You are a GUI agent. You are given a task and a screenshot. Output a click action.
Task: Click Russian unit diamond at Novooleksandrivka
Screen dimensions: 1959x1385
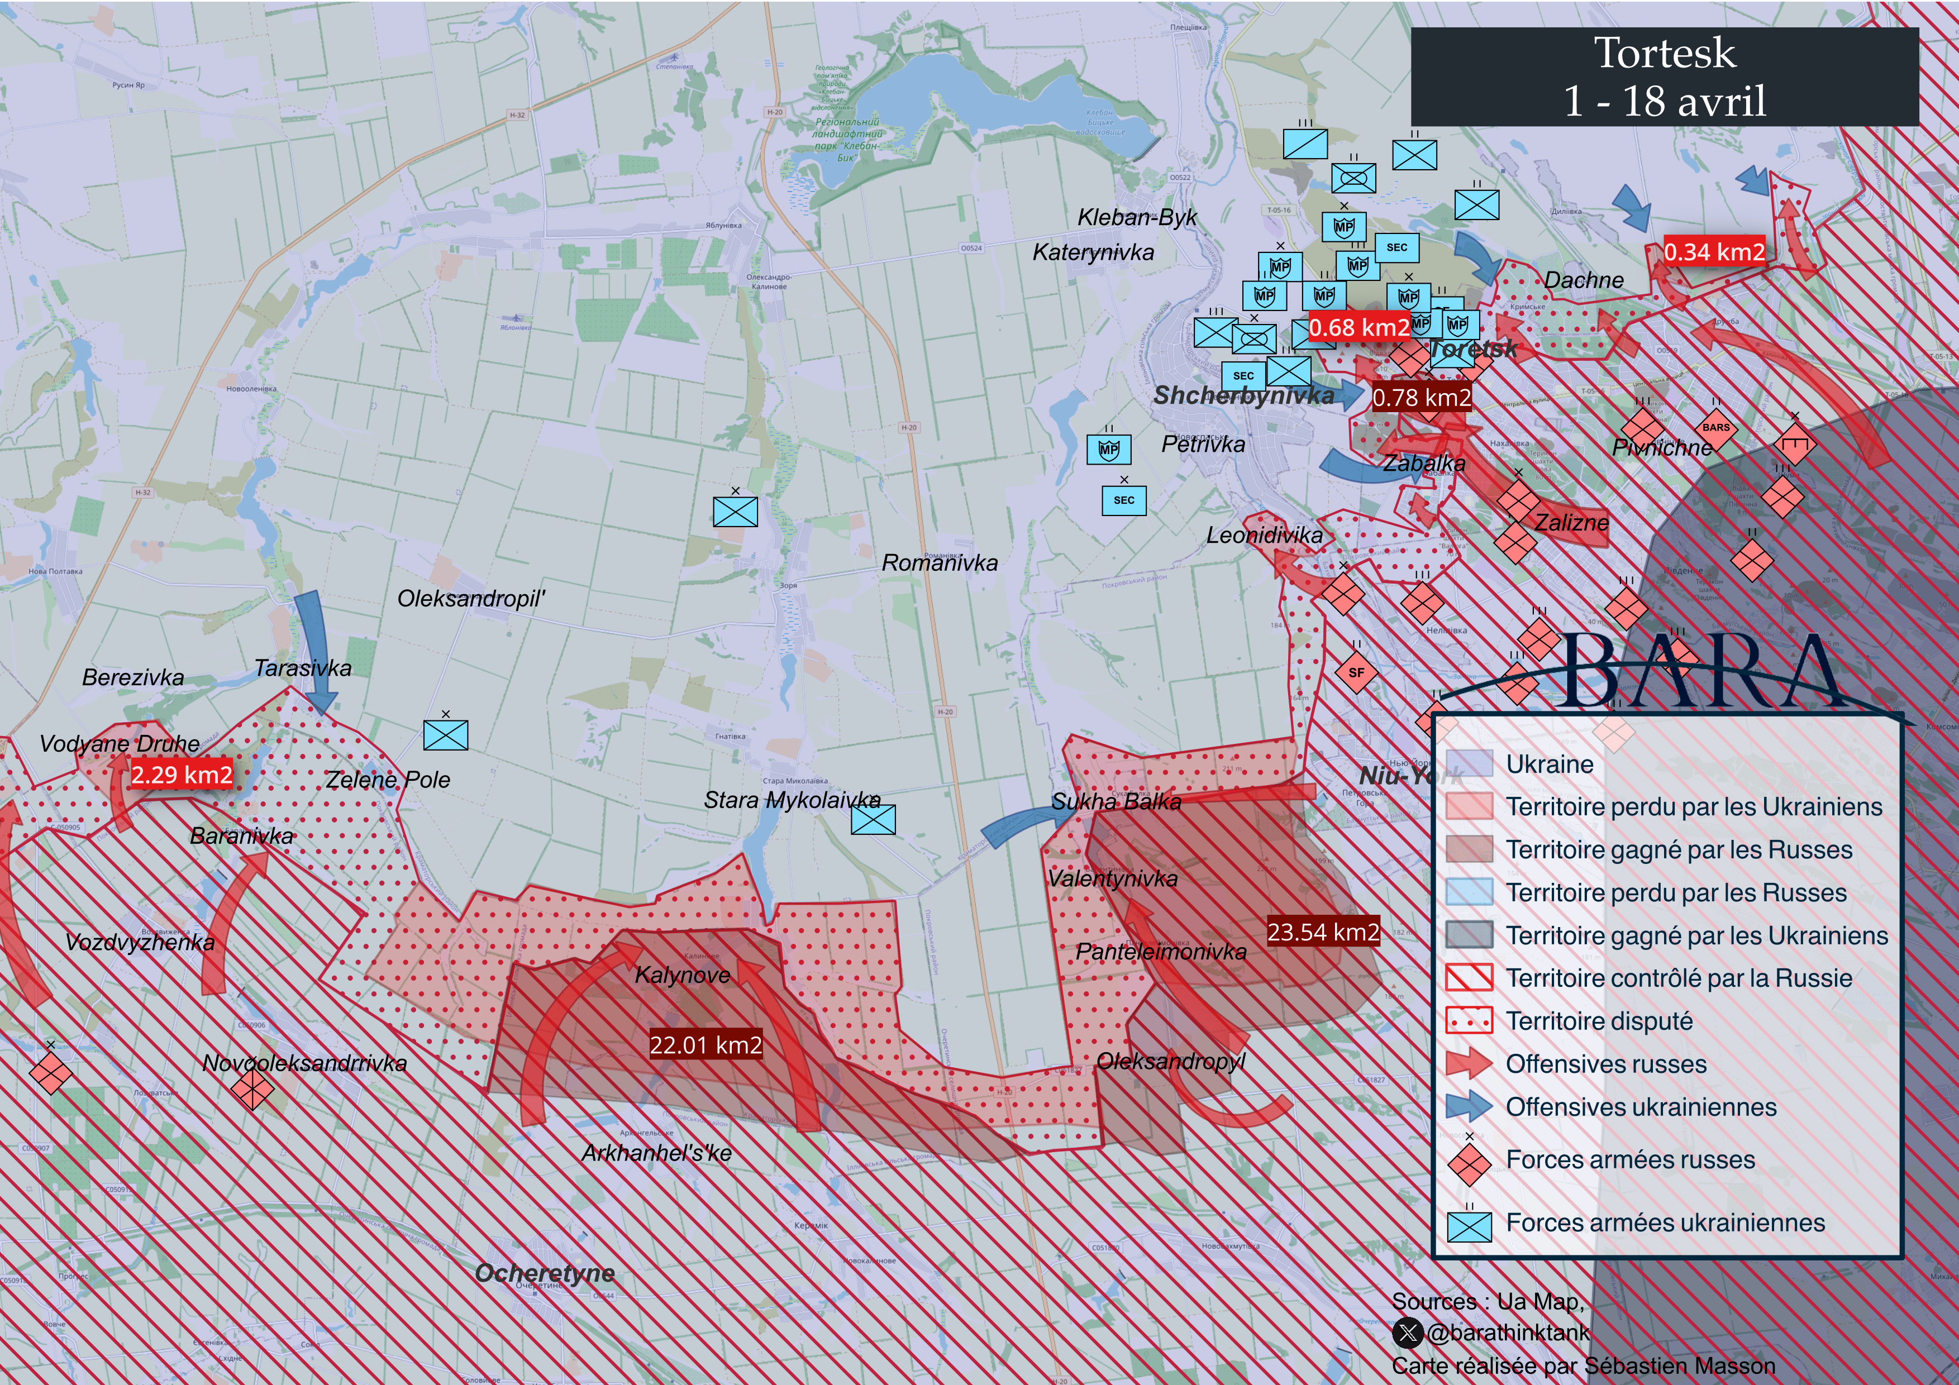(252, 1088)
